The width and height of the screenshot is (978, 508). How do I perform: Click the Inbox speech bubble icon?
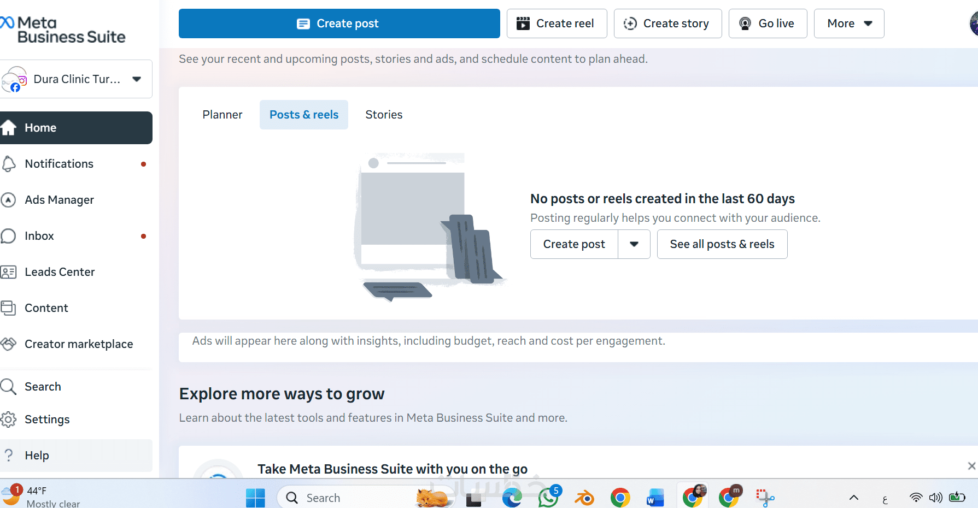point(8,236)
